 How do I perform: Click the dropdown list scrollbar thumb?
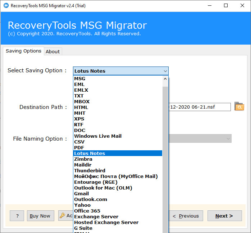click(165, 159)
